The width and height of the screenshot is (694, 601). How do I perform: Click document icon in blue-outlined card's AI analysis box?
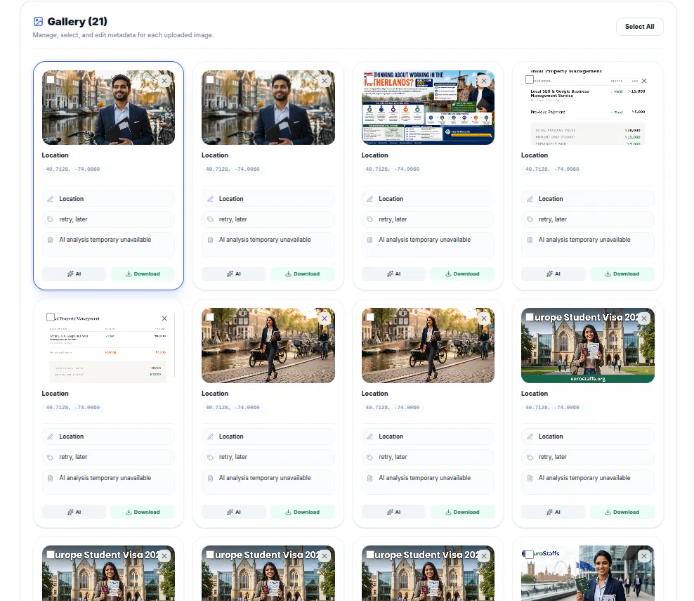(x=51, y=240)
